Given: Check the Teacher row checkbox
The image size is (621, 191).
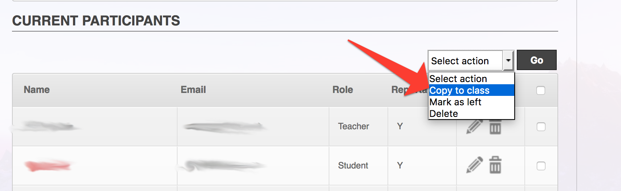Looking at the screenshot, I should point(541,127).
